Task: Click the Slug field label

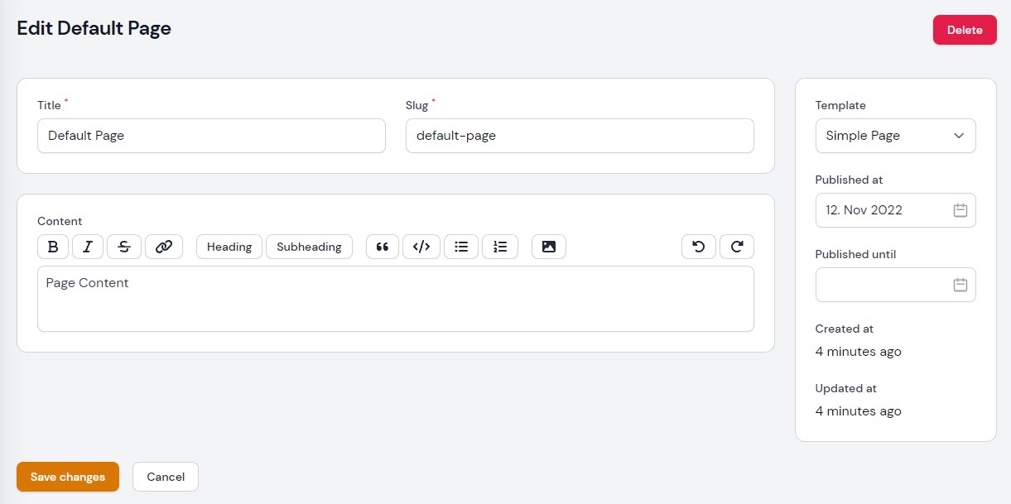Action: pyautogui.click(x=417, y=105)
